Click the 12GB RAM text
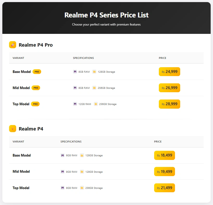 85,104
